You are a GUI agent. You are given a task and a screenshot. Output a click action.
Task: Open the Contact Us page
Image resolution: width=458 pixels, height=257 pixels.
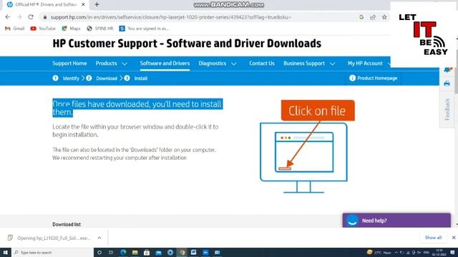coord(262,64)
